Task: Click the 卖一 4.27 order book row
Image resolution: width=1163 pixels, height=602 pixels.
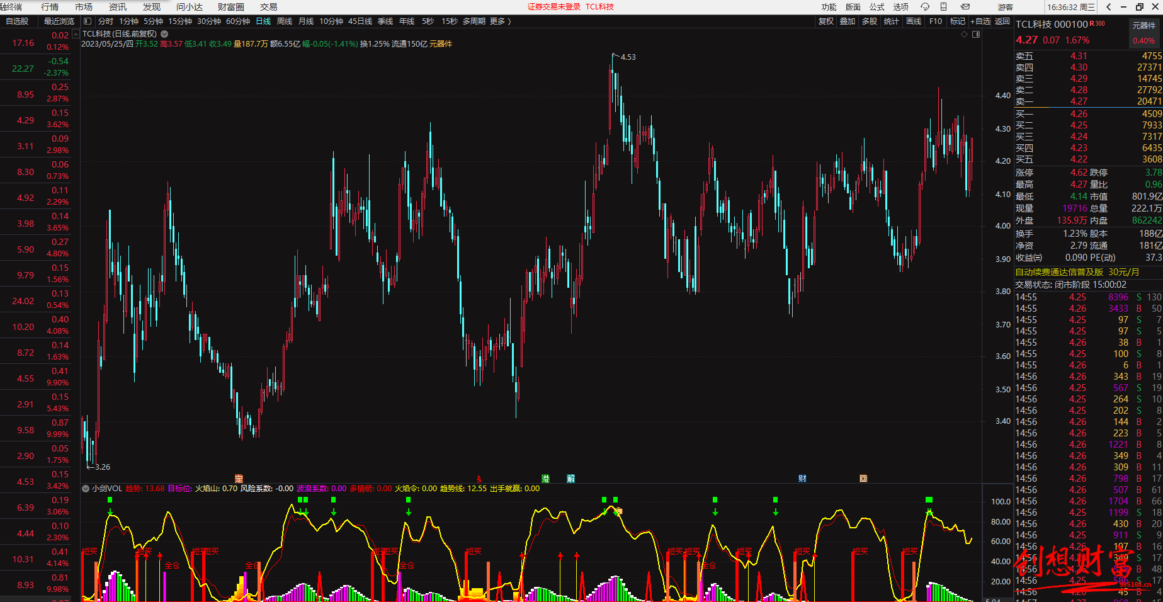Action: click(x=1088, y=101)
